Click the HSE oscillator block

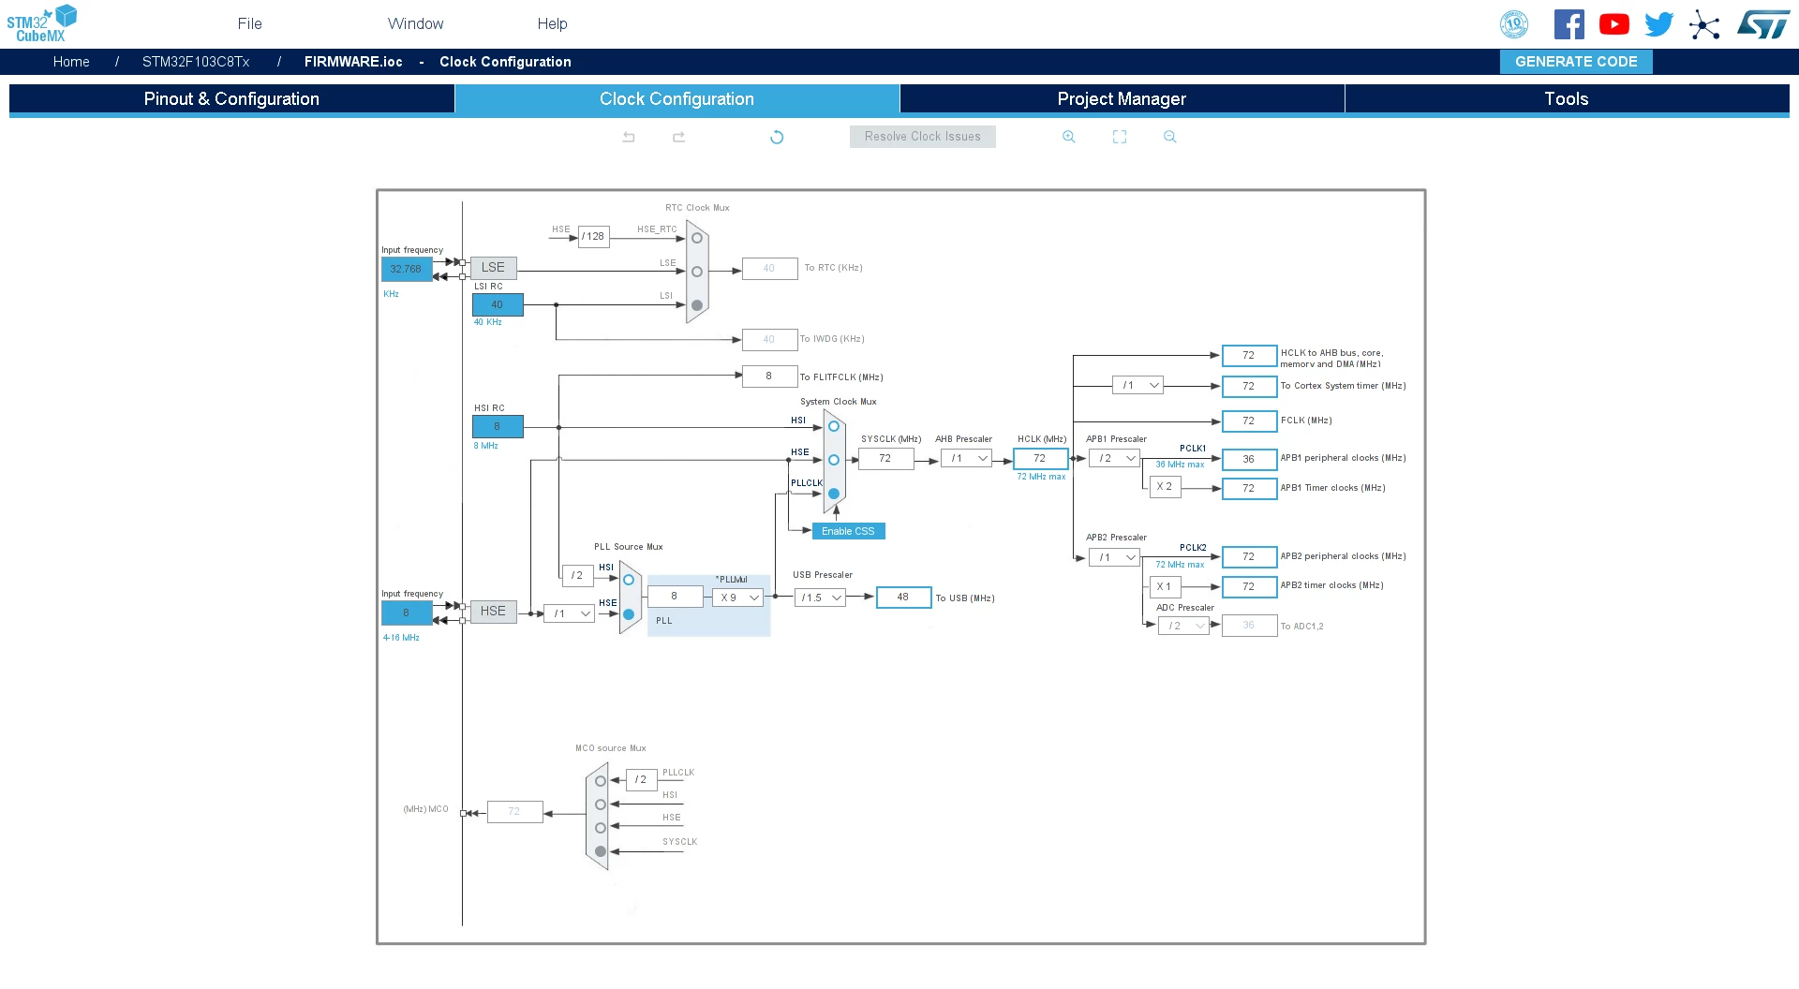pos(493,612)
